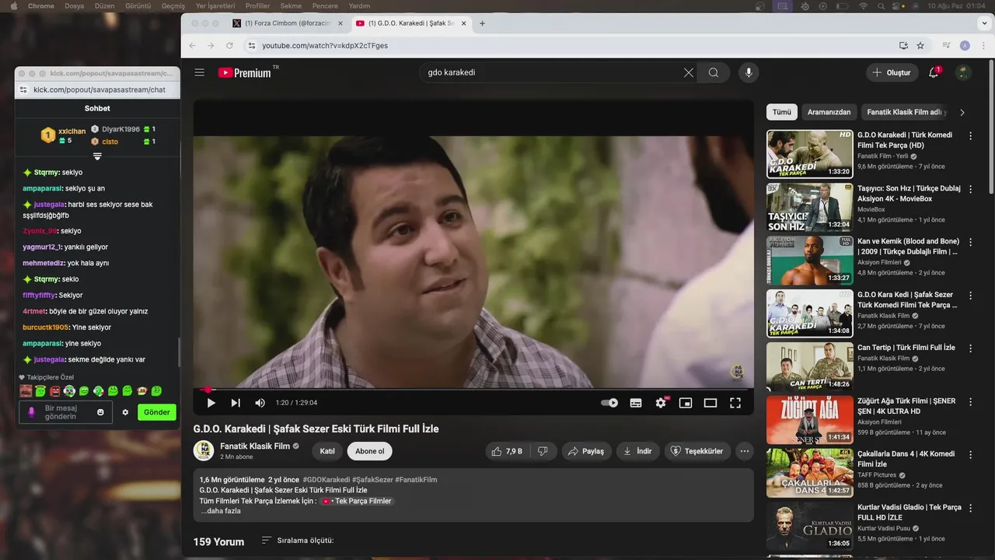The image size is (995, 560).
Task: Play the video
Action: click(211, 403)
